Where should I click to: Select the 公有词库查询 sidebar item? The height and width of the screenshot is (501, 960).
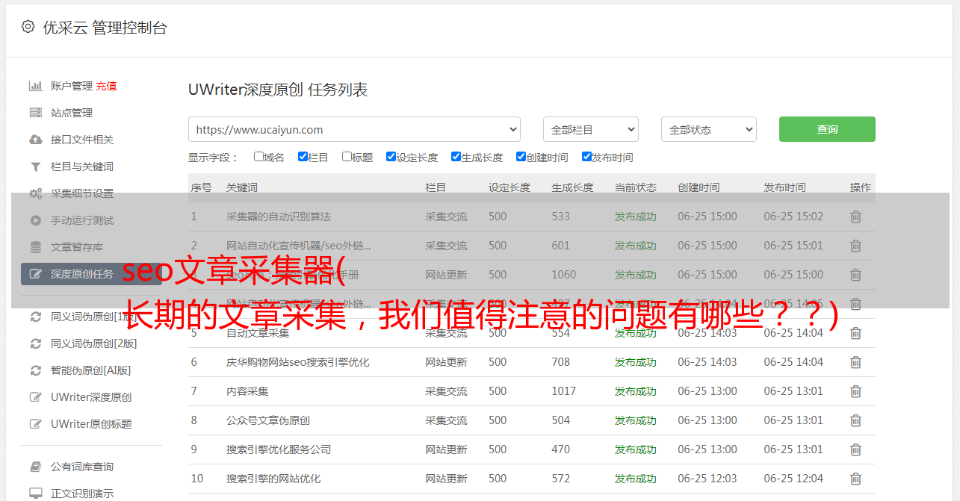point(82,467)
